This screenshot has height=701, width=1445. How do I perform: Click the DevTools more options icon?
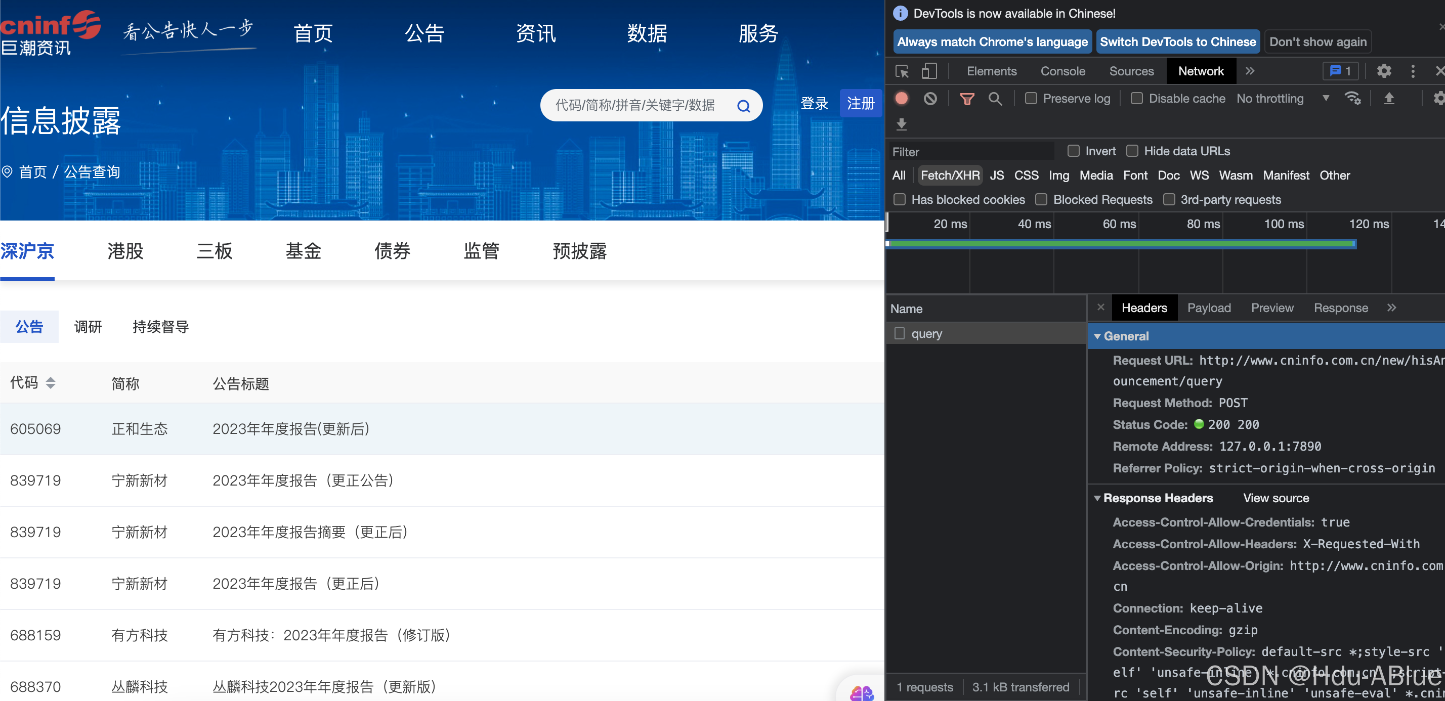coord(1413,72)
